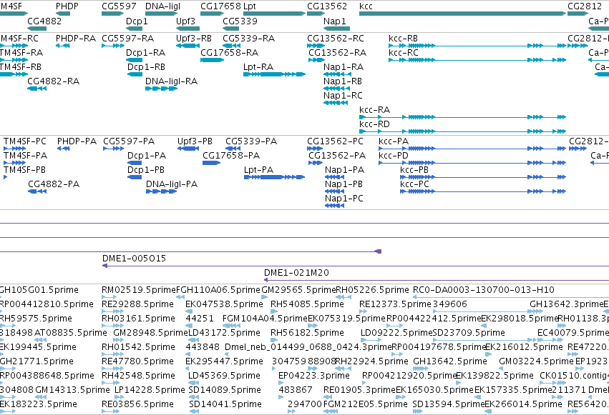The height and width of the screenshot is (415, 609).
Task: Click EST RM02519.5prime
Action: [x=109, y=297]
